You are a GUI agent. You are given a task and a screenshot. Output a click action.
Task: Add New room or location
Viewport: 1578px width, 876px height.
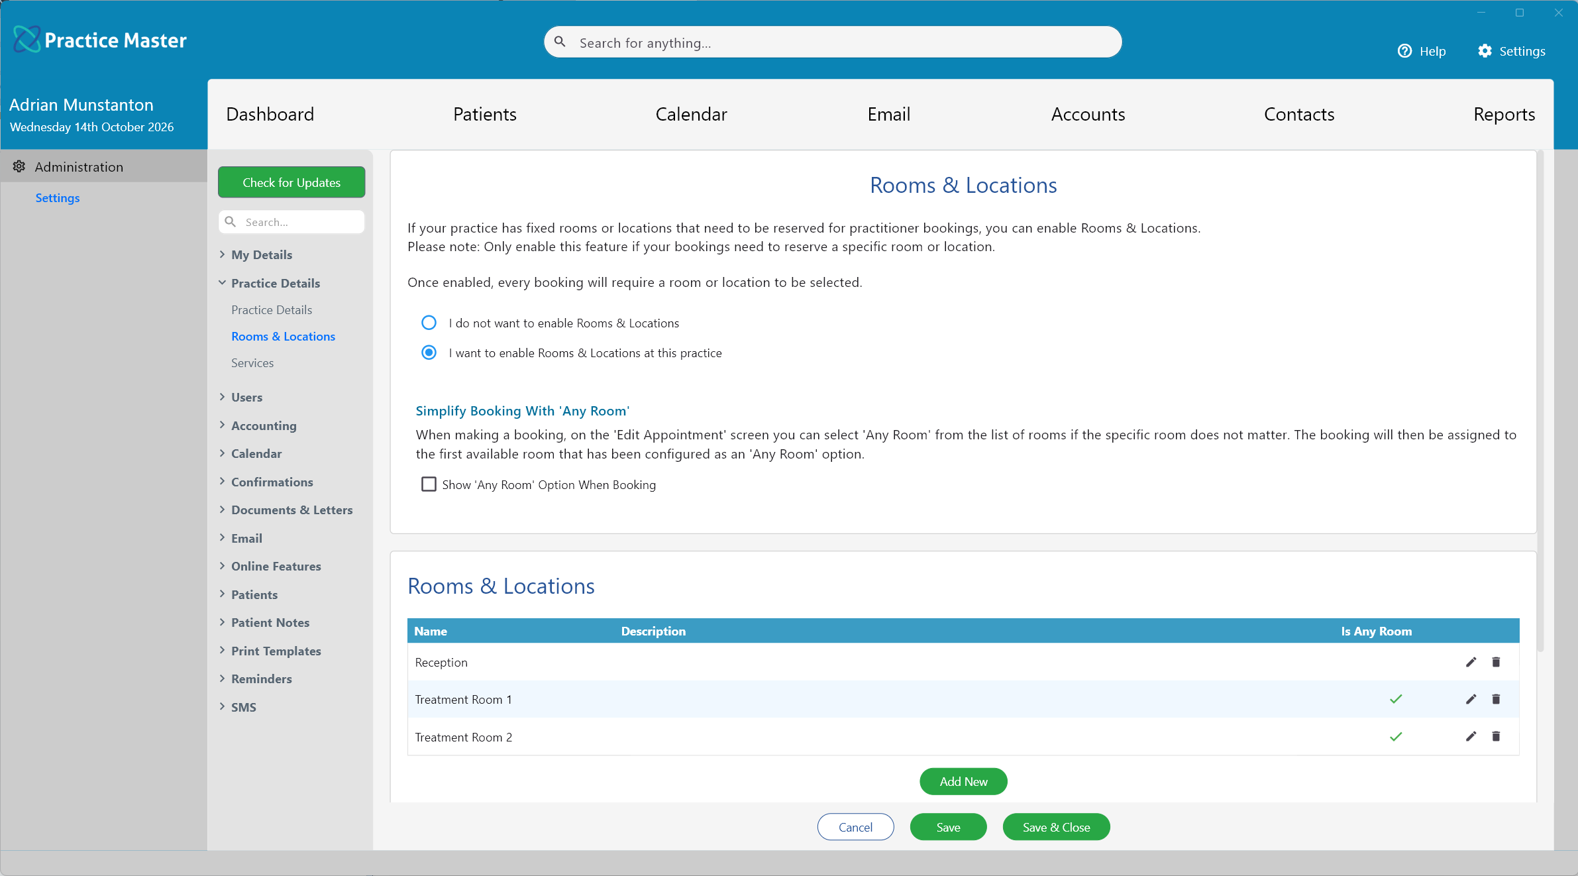click(963, 781)
